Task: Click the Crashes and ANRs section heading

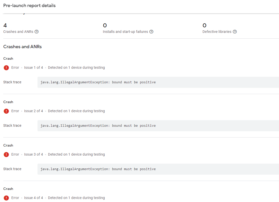Action: point(22,47)
